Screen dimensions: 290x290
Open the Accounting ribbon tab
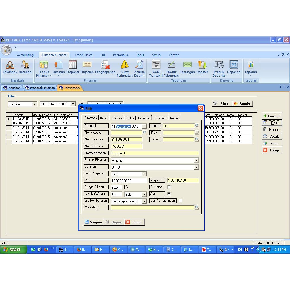[25, 55]
